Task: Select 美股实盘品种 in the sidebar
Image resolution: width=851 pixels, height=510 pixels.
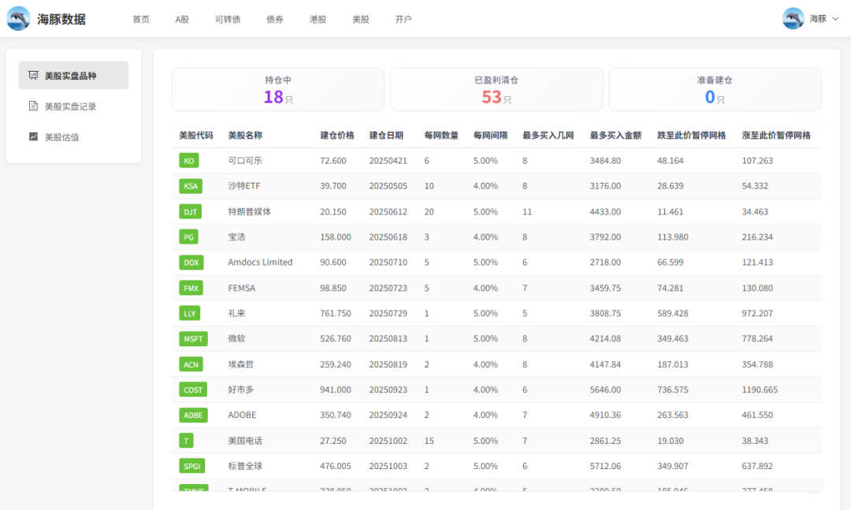Action: click(73, 76)
